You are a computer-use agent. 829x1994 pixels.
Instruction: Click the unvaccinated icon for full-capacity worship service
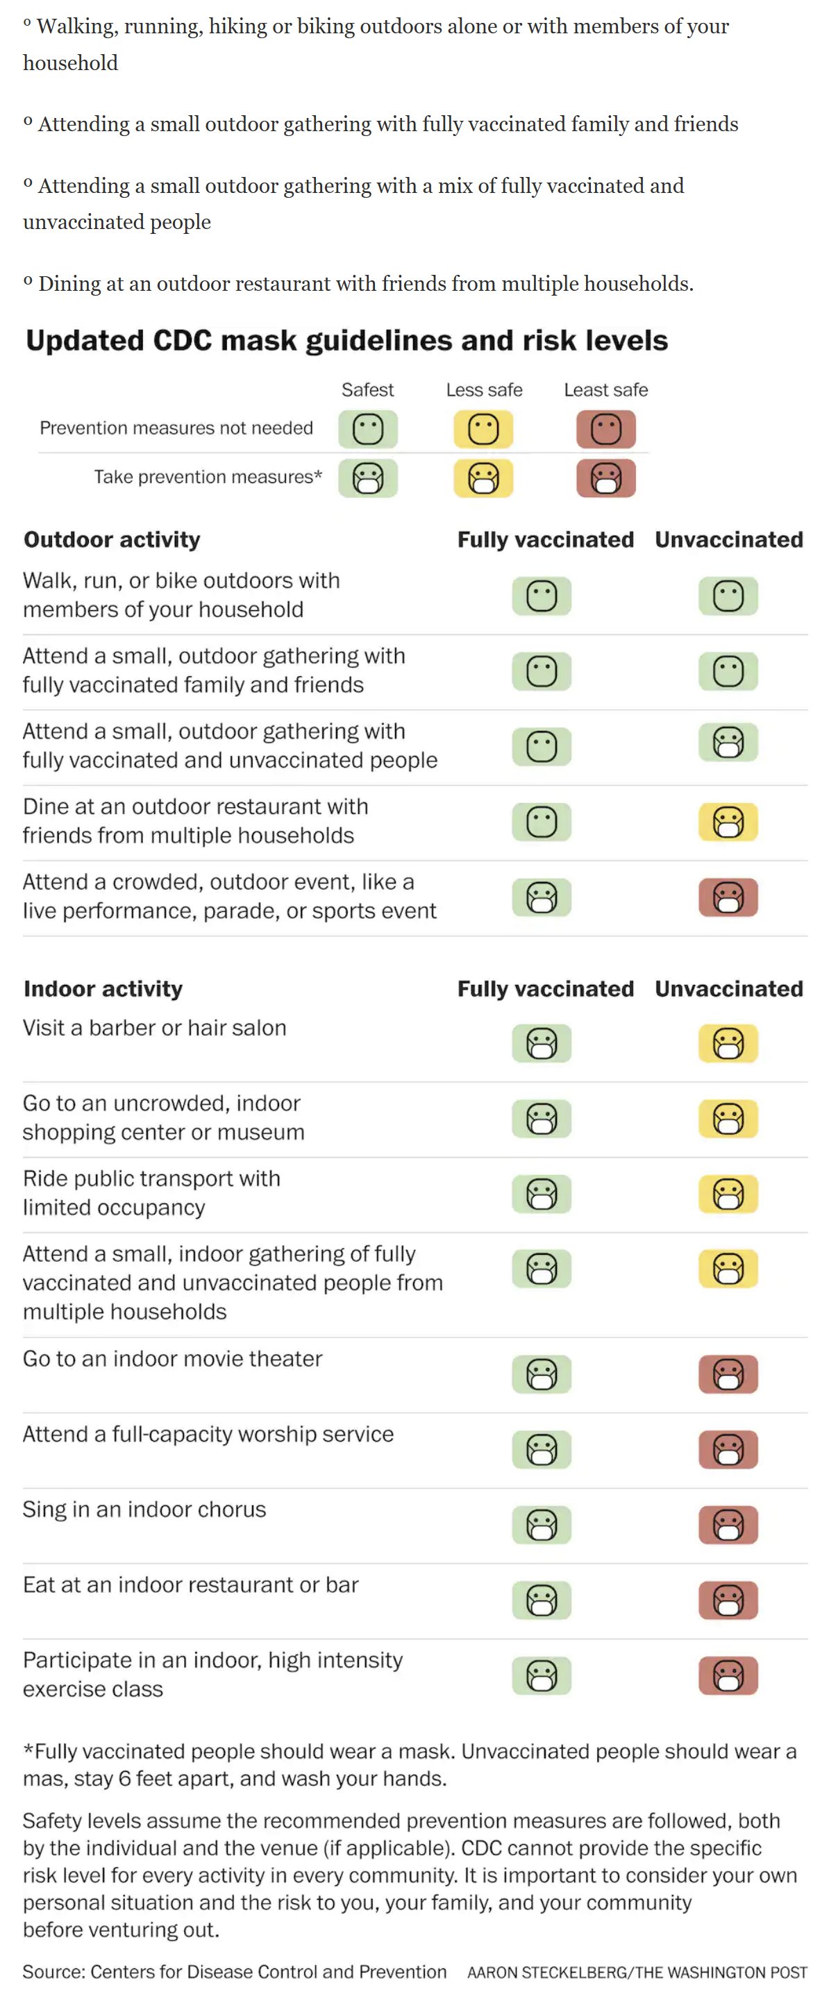(x=728, y=1449)
